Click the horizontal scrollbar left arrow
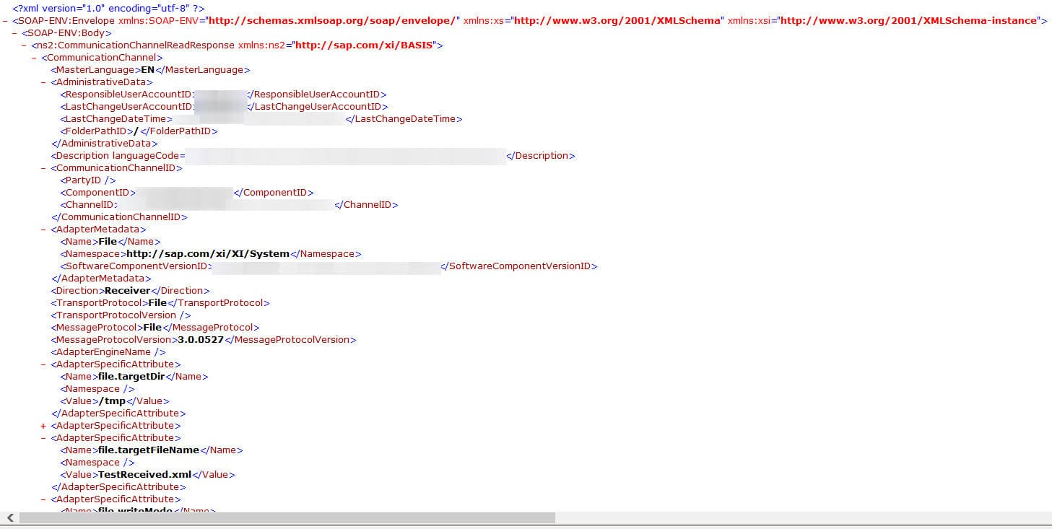This screenshot has height=529, width=1052. 10,517
